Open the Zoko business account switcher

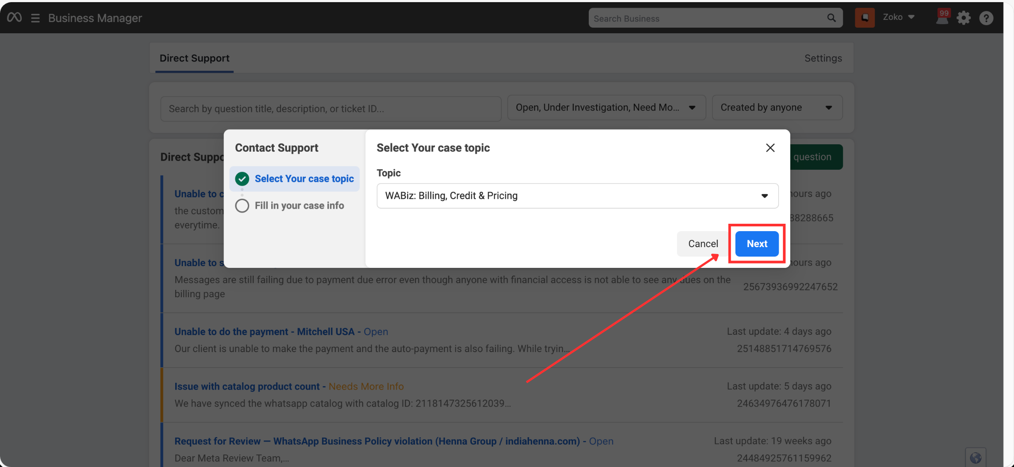point(898,17)
